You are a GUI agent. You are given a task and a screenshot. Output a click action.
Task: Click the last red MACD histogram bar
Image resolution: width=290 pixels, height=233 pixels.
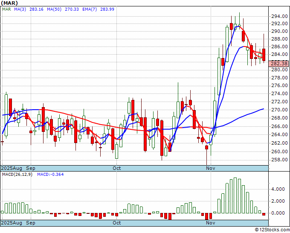tap(264, 214)
